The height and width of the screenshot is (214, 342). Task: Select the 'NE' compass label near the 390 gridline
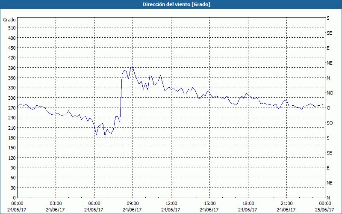coord(329,63)
